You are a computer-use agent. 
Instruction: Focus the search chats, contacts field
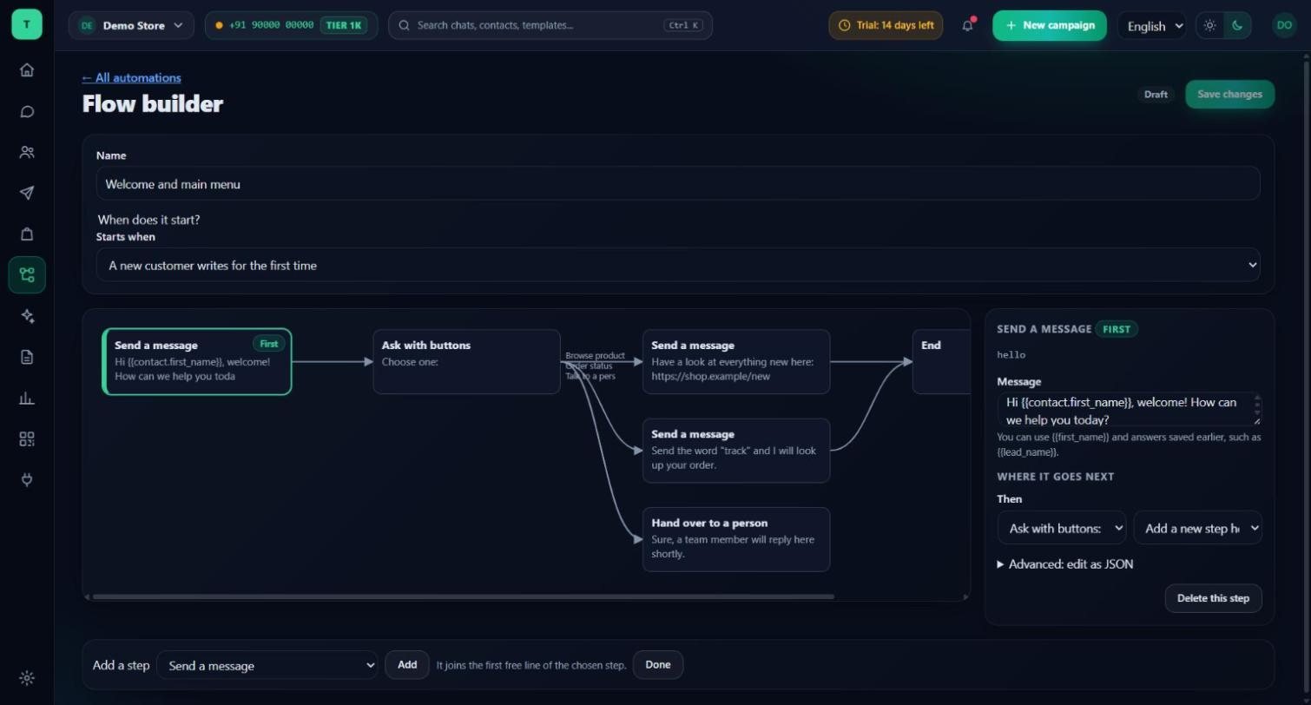(x=550, y=25)
